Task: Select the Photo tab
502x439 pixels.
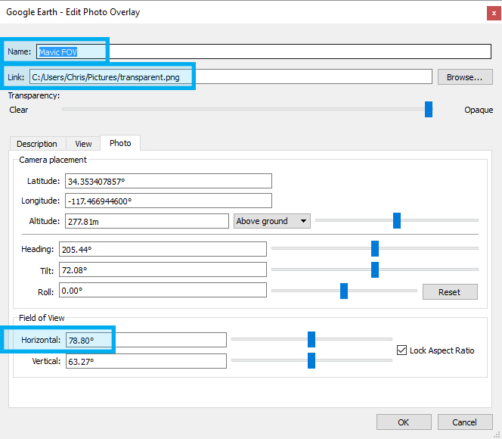Action: [x=120, y=143]
